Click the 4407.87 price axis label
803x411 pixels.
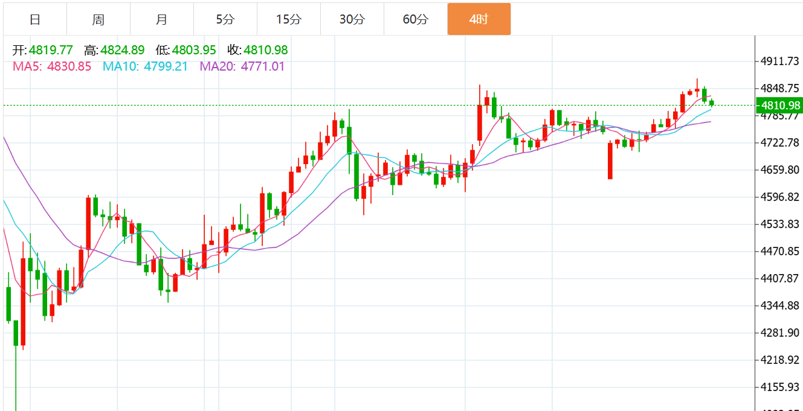tap(780, 278)
